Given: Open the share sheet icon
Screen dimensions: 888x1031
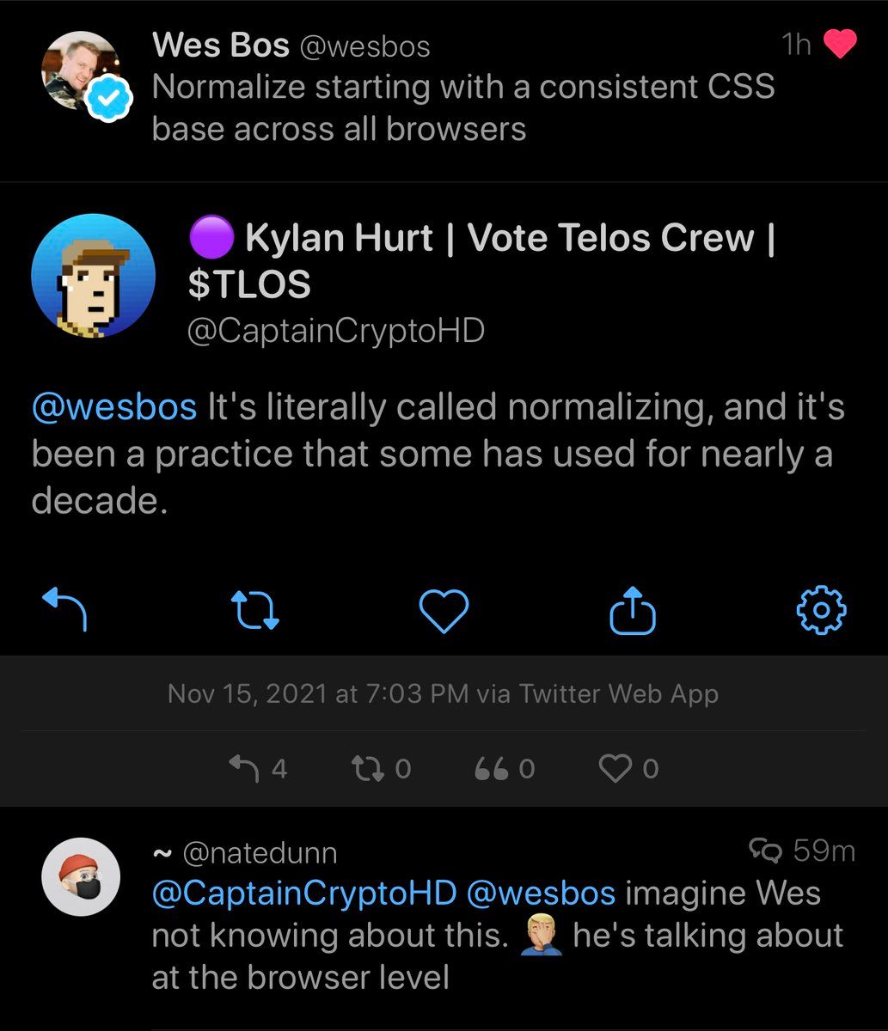Looking at the screenshot, I should (633, 610).
